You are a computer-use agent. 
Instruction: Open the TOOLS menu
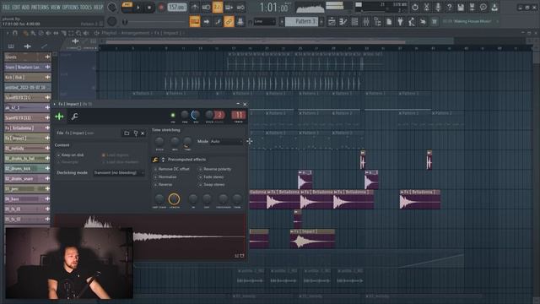(x=86, y=8)
